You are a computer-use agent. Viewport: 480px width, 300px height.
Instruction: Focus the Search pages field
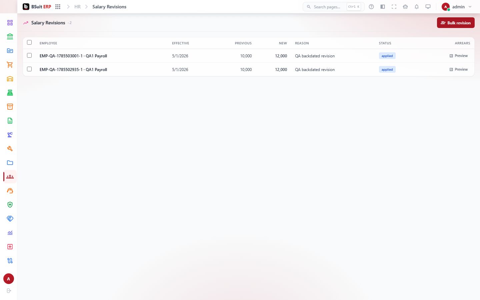tap(333, 7)
